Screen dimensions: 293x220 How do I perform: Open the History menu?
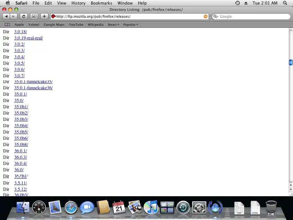pyautogui.click(x=78, y=3)
